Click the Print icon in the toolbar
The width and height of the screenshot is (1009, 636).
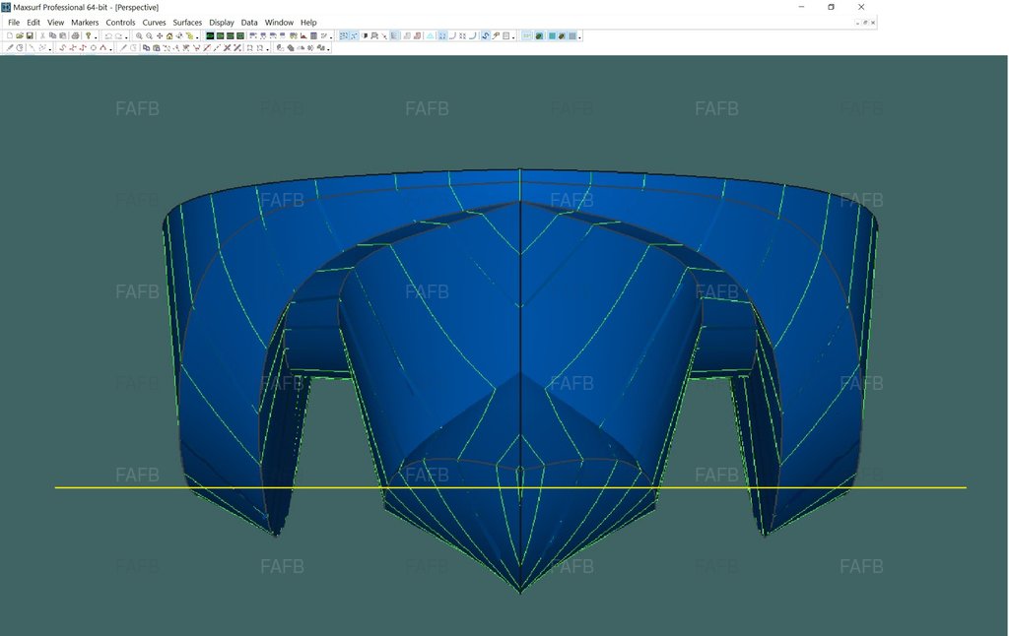coord(75,35)
